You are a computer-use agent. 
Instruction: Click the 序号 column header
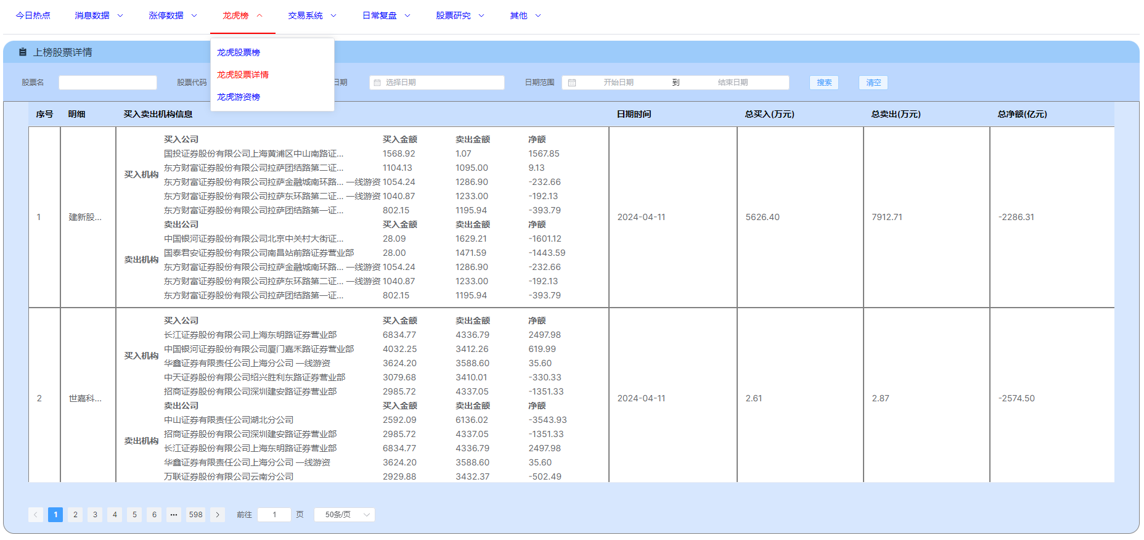coord(44,114)
